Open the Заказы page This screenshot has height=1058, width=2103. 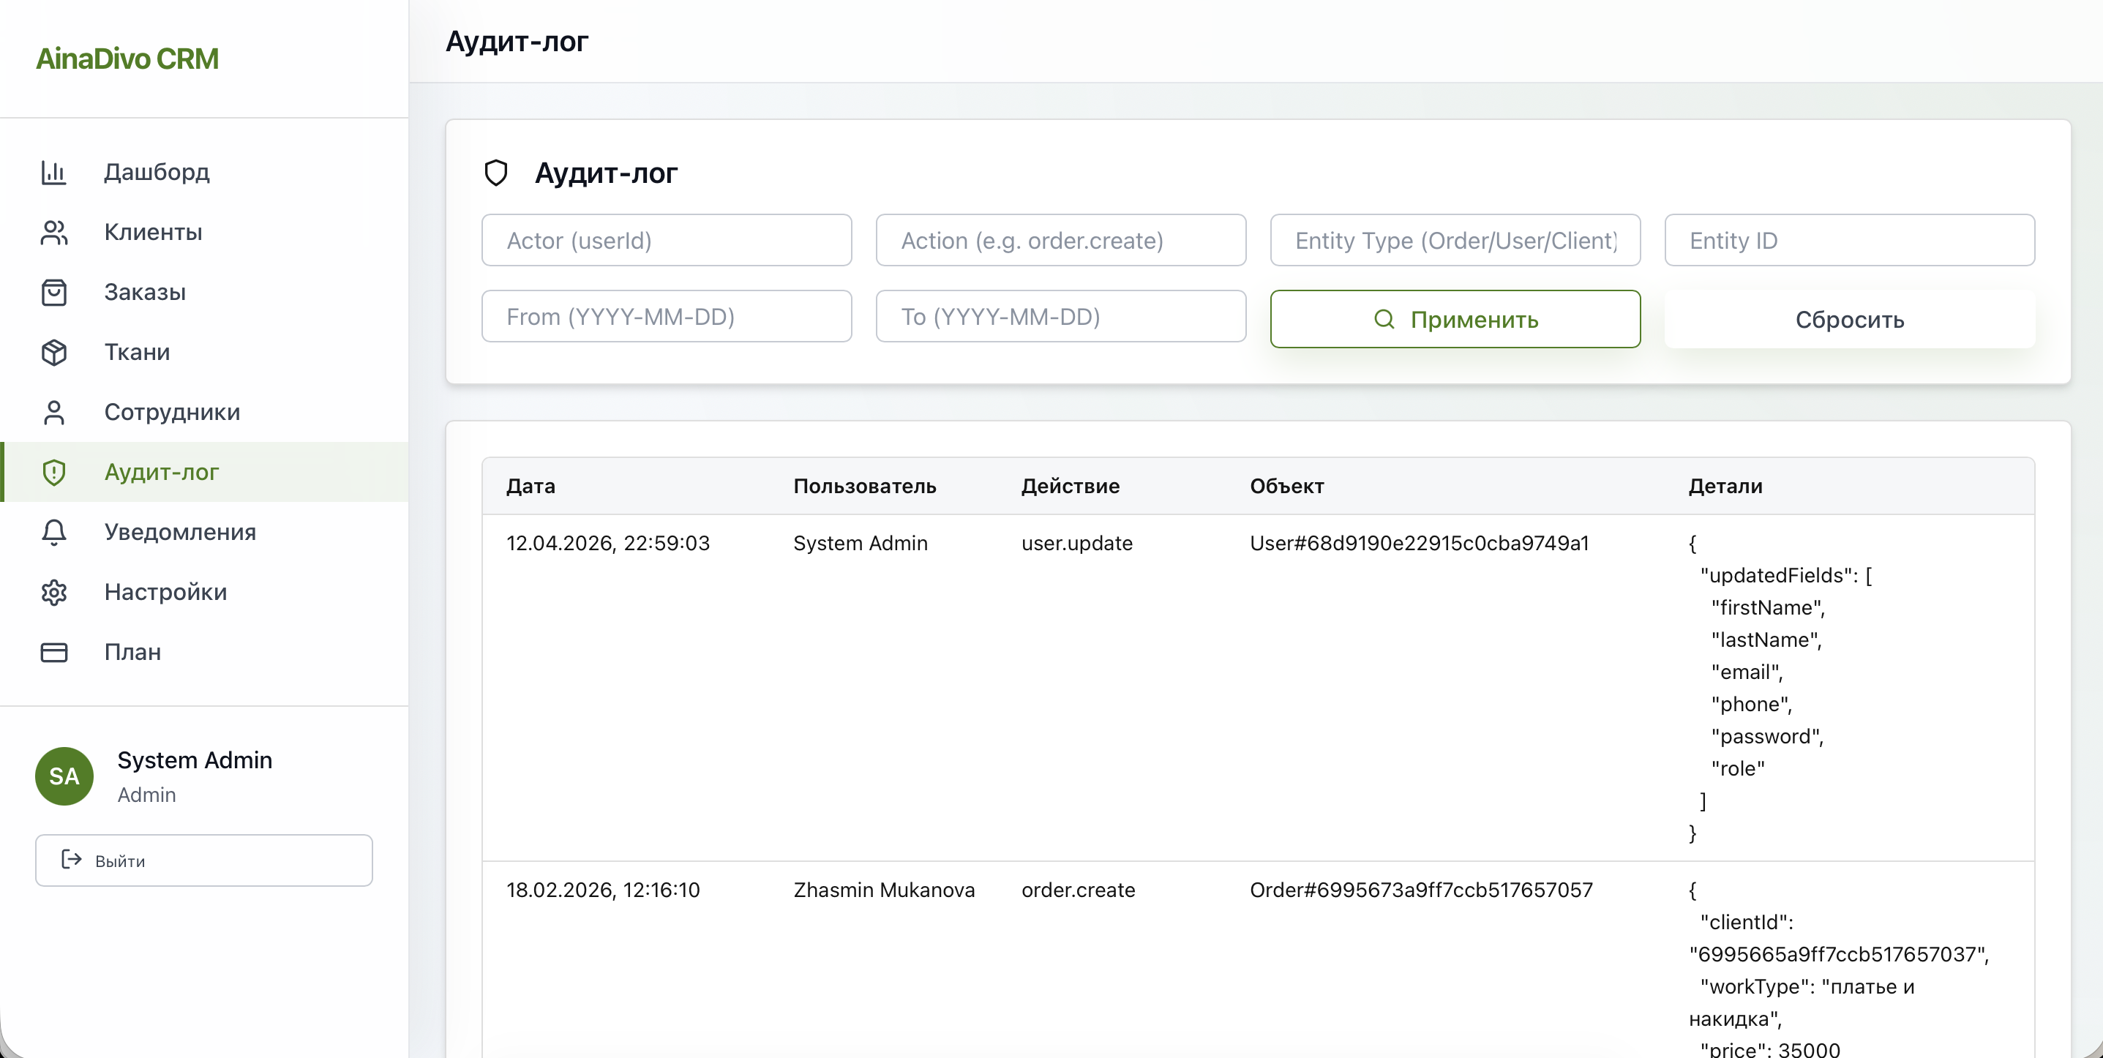point(204,292)
